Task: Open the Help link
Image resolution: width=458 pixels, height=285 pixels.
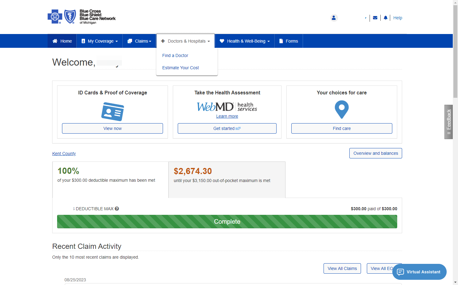Action: click(x=398, y=18)
